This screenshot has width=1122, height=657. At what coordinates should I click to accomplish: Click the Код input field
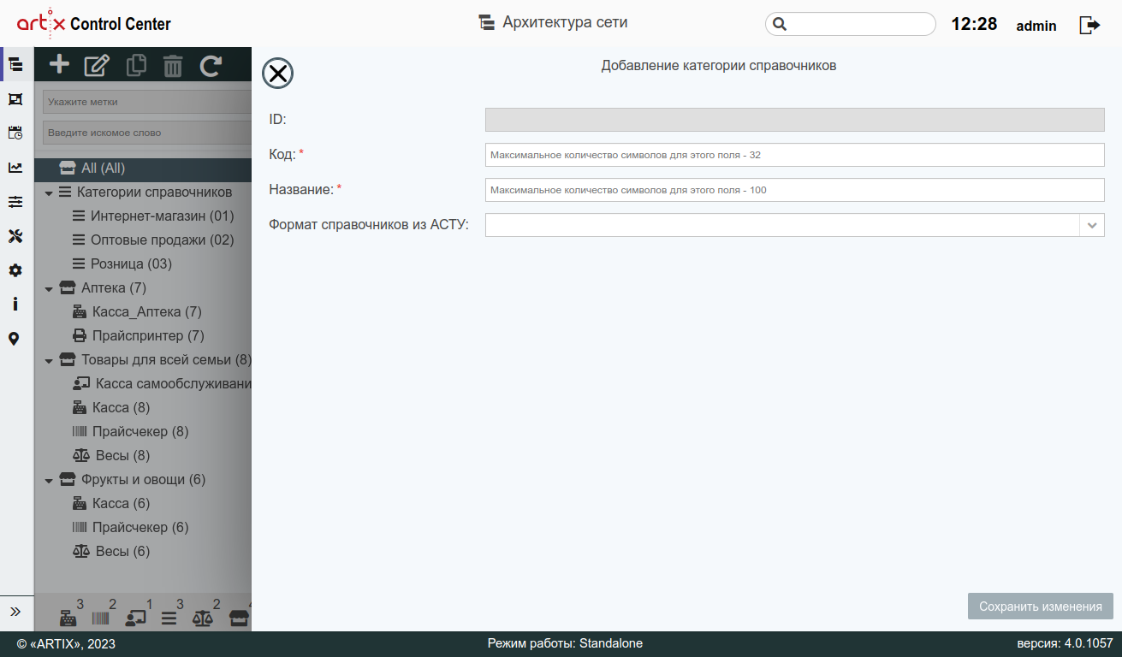[794, 155]
